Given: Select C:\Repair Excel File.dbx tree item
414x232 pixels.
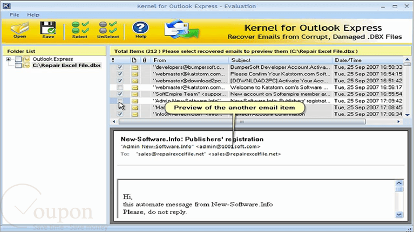Looking at the screenshot, I should click(x=66, y=65).
